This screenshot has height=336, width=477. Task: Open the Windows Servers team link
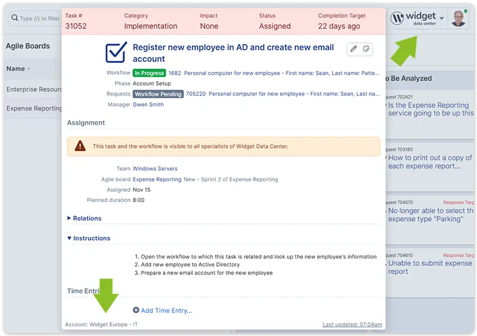(155, 169)
